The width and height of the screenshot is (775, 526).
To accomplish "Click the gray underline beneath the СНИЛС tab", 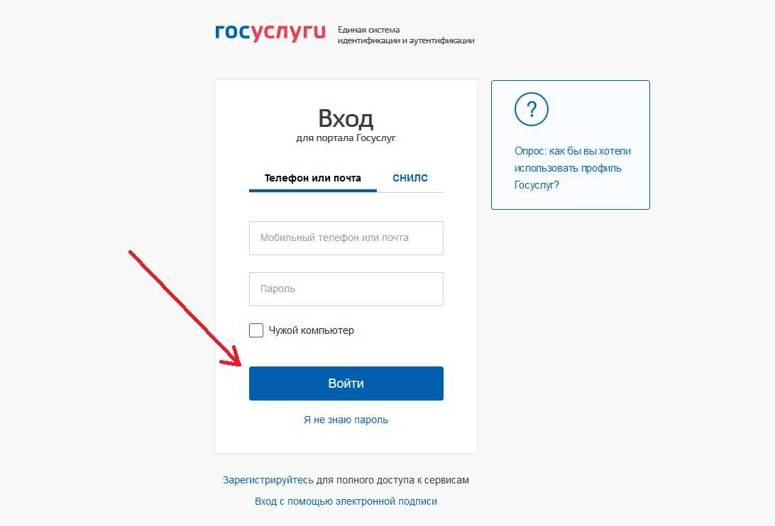I will pos(410,192).
